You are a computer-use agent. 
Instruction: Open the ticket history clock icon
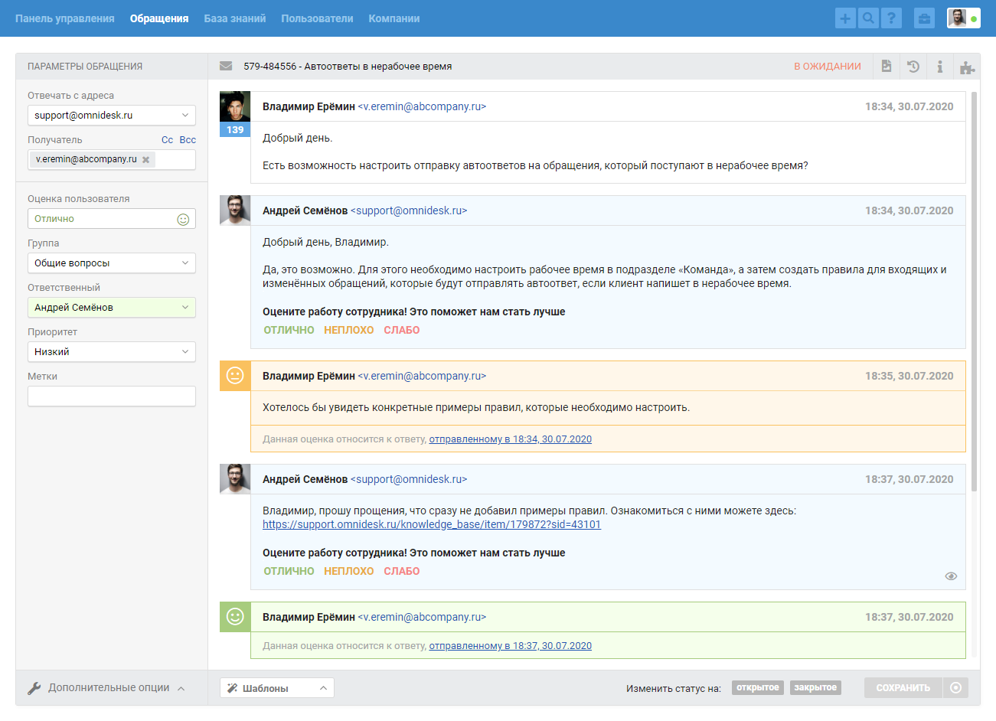click(x=913, y=67)
